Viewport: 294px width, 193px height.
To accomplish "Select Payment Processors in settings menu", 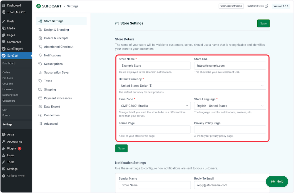I will point(58,98).
